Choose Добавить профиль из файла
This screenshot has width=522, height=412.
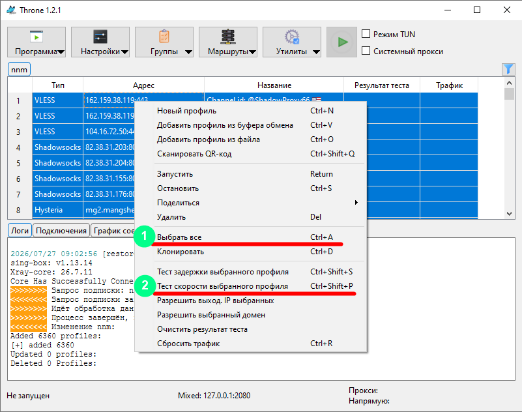pyautogui.click(x=250, y=140)
